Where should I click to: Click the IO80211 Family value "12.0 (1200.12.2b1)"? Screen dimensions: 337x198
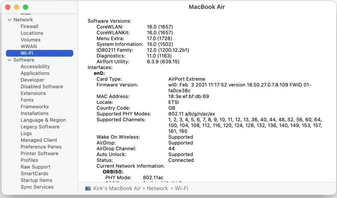pyautogui.click(x=168, y=50)
